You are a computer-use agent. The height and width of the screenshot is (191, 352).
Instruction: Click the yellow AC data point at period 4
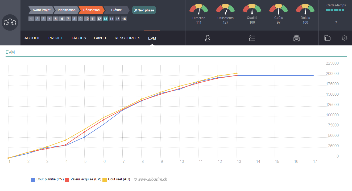coord(65,140)
